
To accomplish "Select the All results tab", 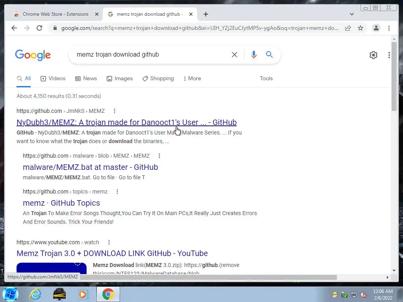I will click(x=24, y=79).
